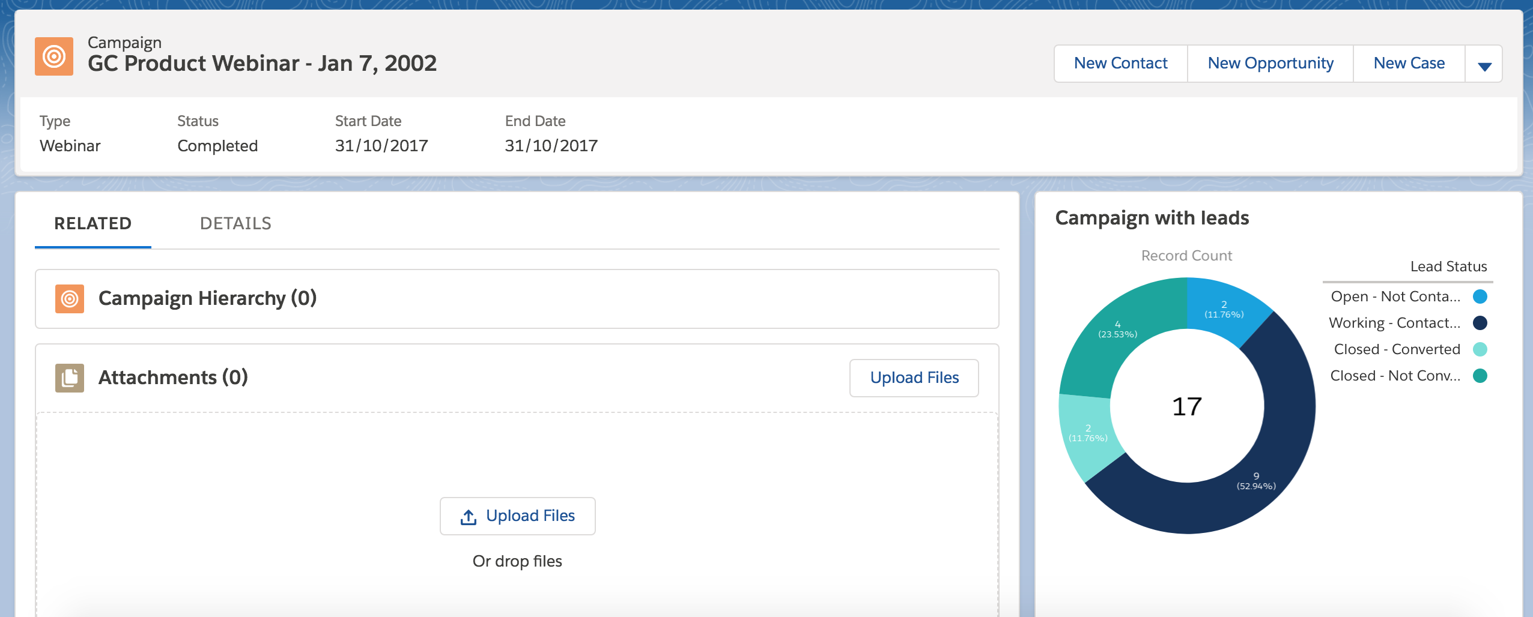
Task: Click the Attachments document icon
Action: [68, 377]
